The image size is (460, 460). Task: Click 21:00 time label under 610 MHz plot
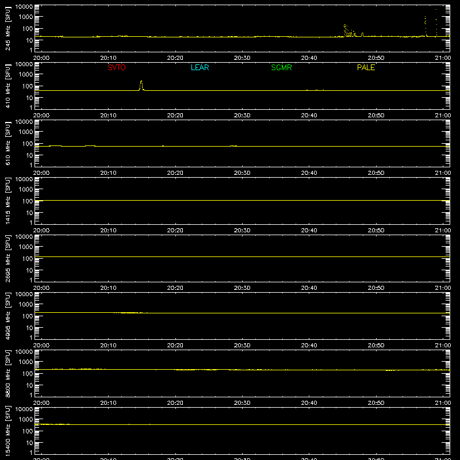tap(443, 173)
